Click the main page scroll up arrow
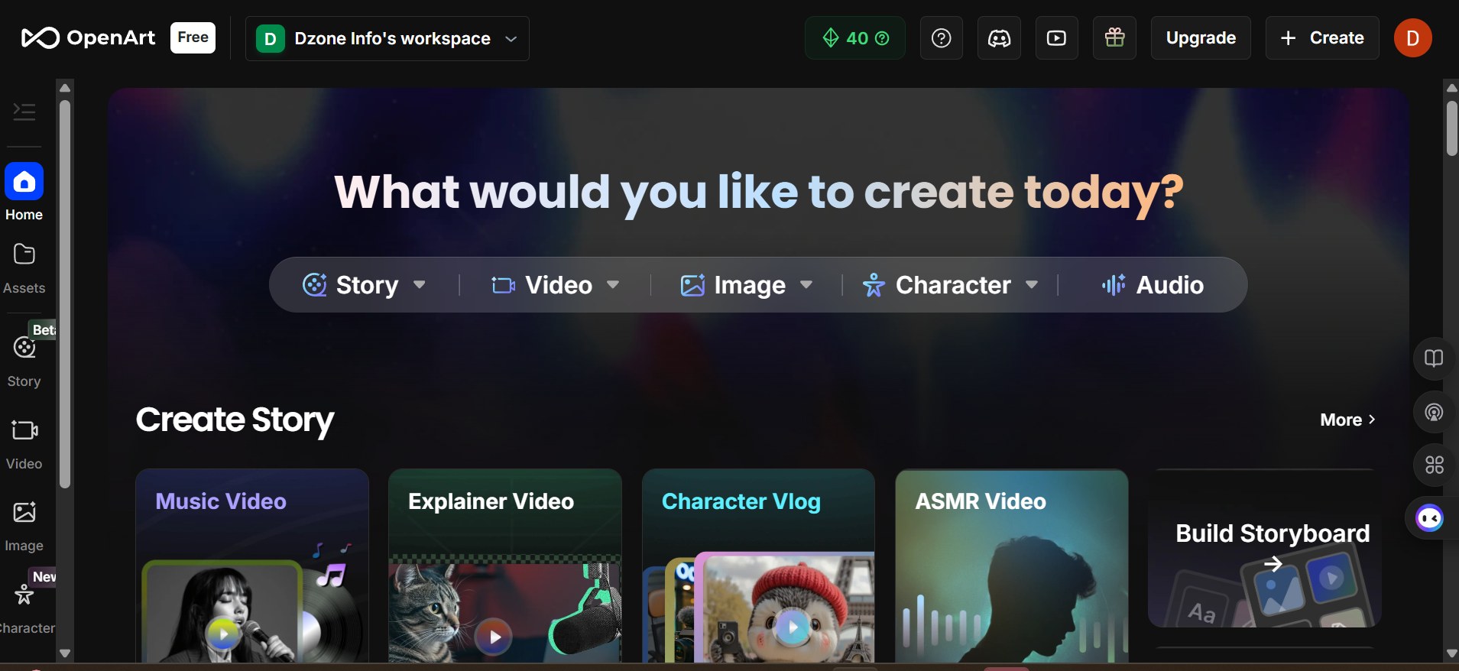Screen dimensions: 1459x671 coord(1451,88)
